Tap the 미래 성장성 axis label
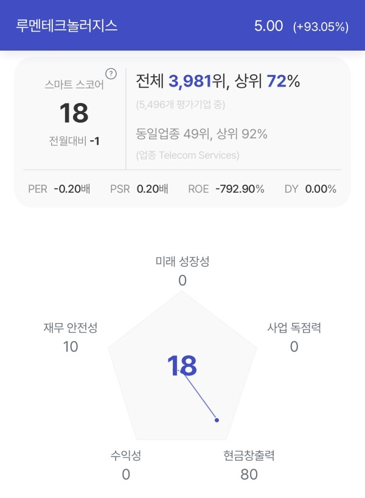Viewport: 365px width, 498px height. [182, 261]
